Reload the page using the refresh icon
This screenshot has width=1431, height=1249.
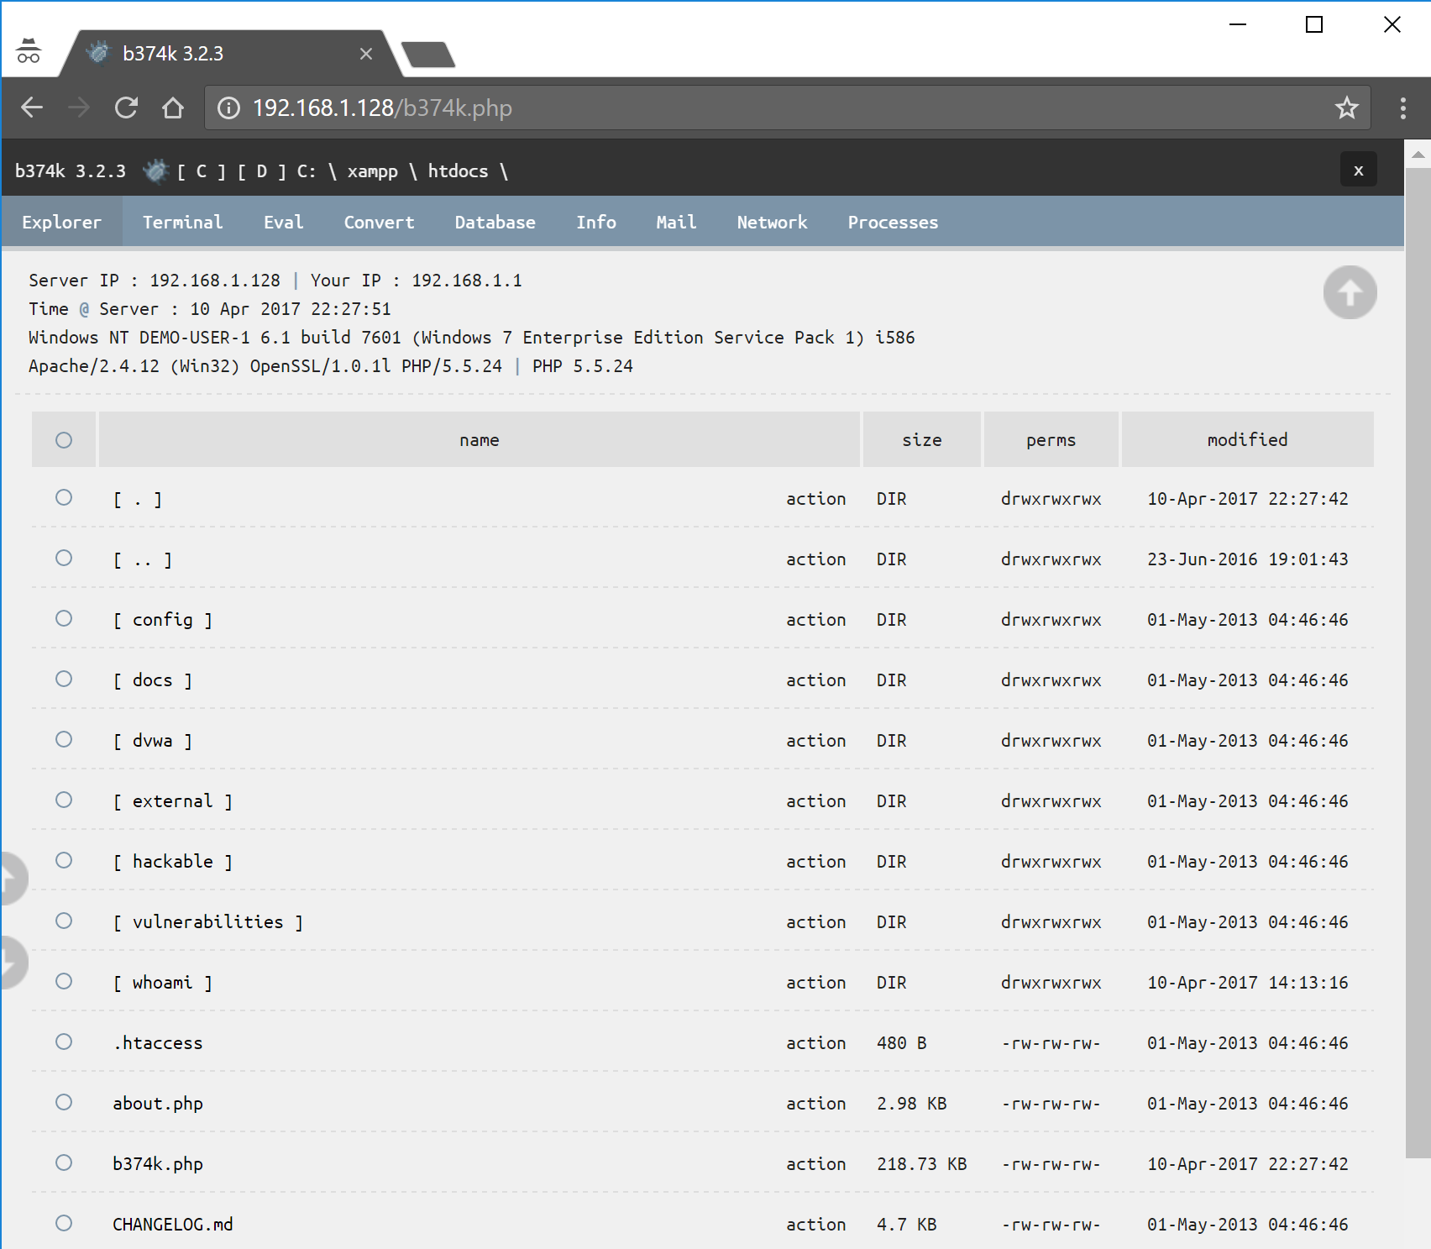pos(126,108)
